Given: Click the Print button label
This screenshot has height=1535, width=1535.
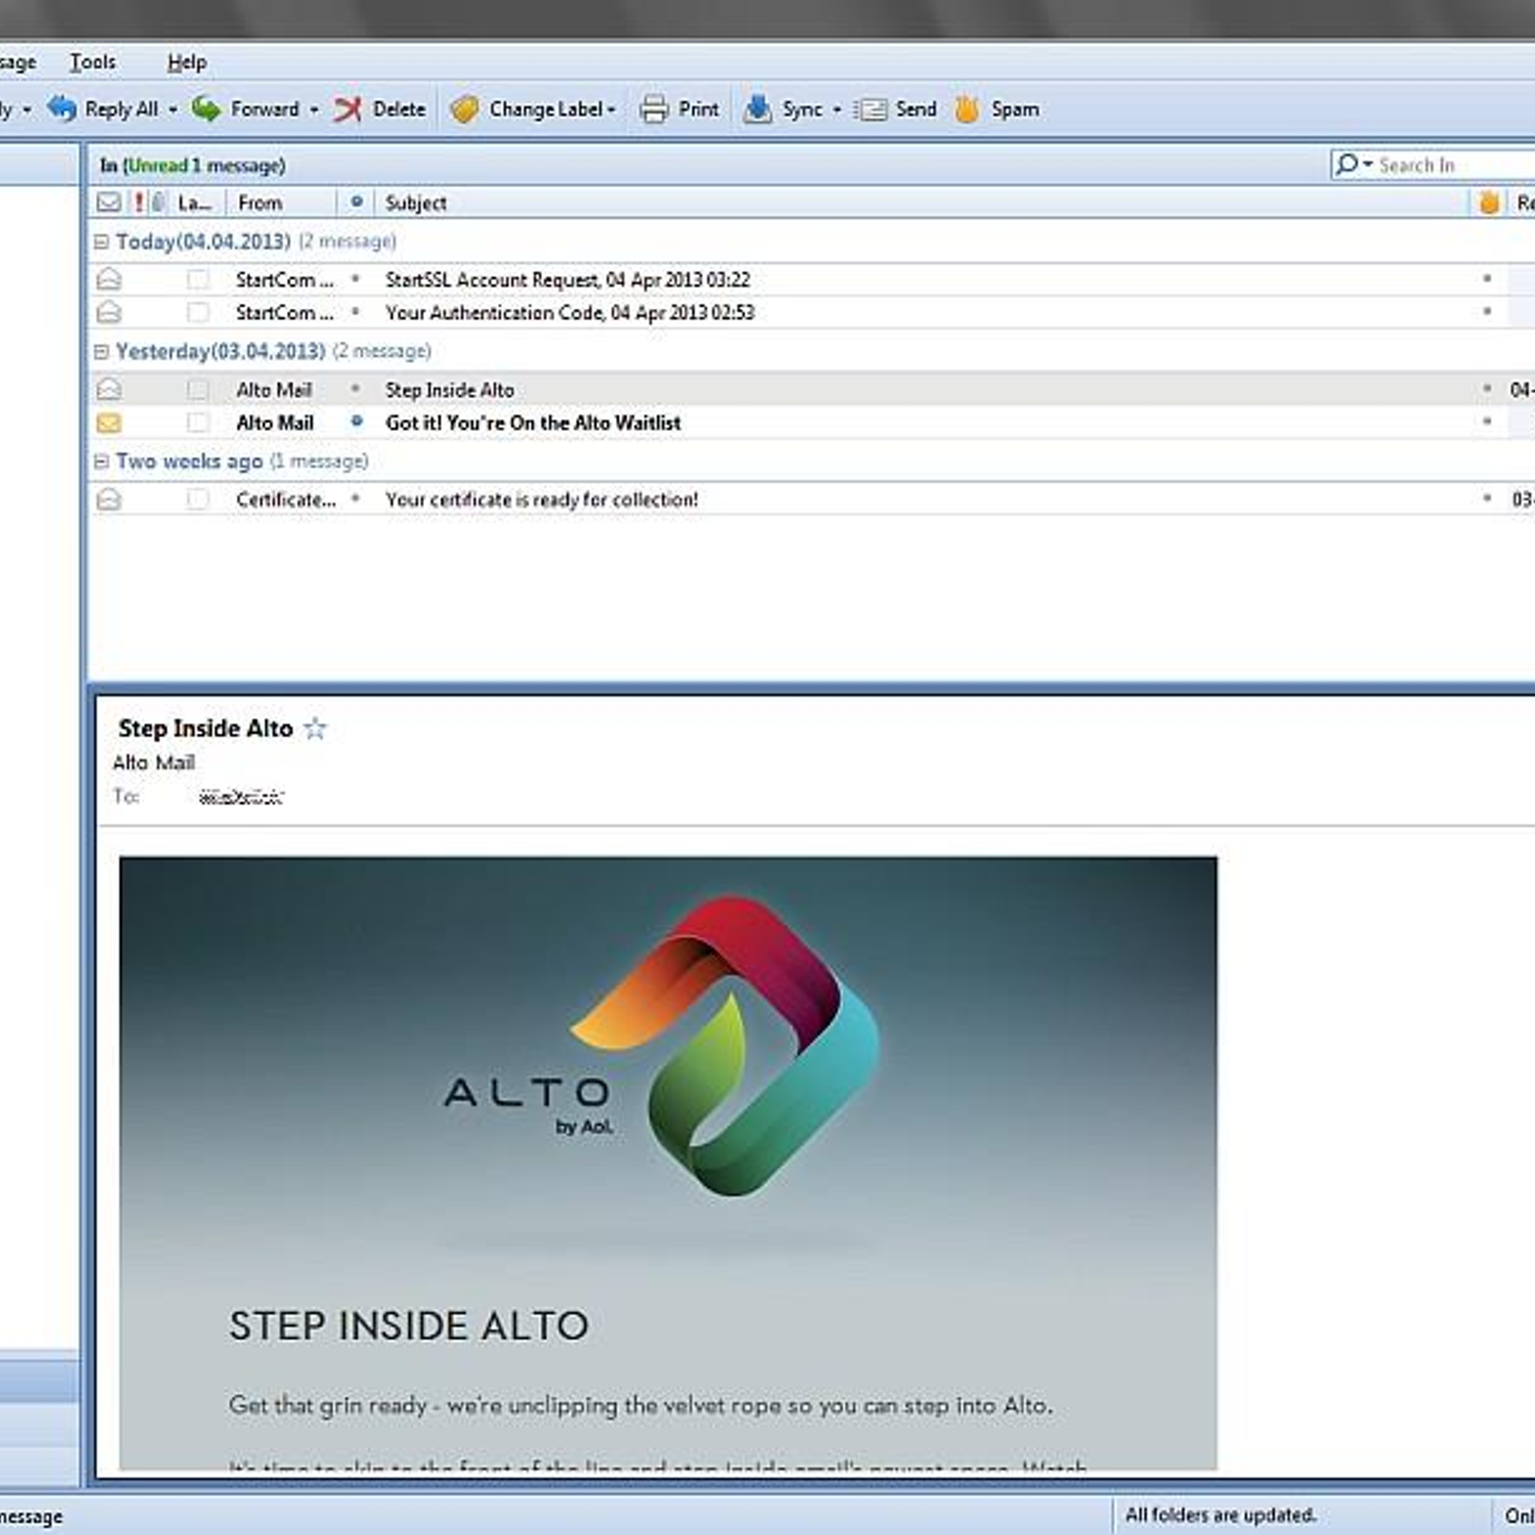Looking at the screenshot, I should (698, 109).
